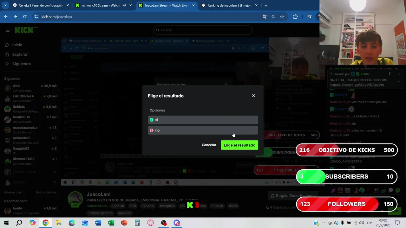Switch to the Ceneka Panel de configuración tab

(40, 5)
